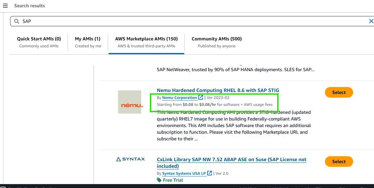The image size is (374, 188).
Task: Go to Community AMIs tab
Action: [217, 42]
